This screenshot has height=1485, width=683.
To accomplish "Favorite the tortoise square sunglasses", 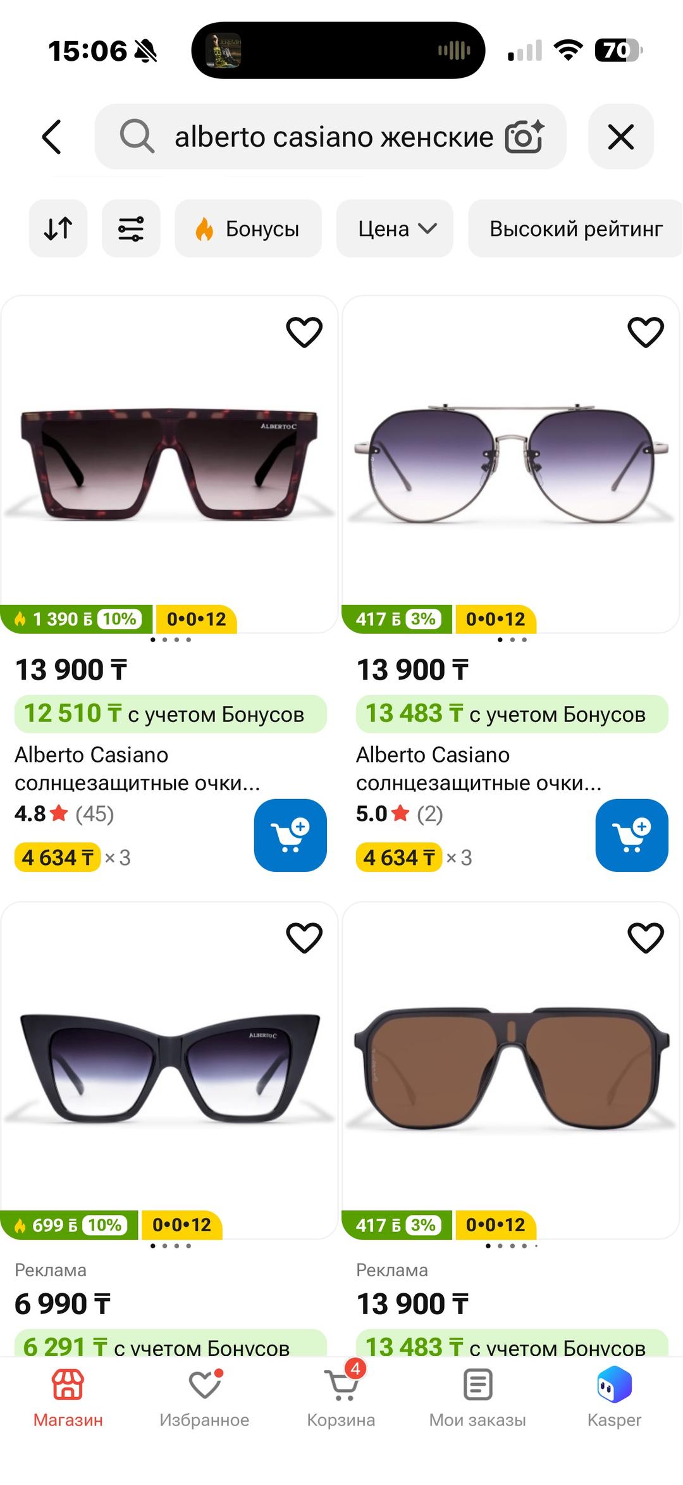I will (x=304, y=332).
